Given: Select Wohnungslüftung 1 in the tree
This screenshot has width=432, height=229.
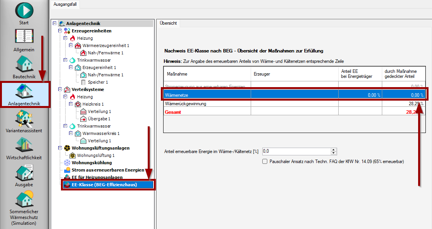Looking at the screenshot, I should [96, 155].
